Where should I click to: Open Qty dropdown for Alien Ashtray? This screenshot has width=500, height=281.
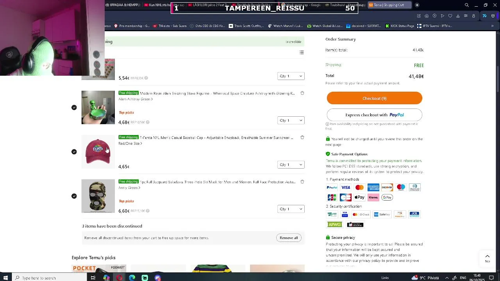[291, 120]
